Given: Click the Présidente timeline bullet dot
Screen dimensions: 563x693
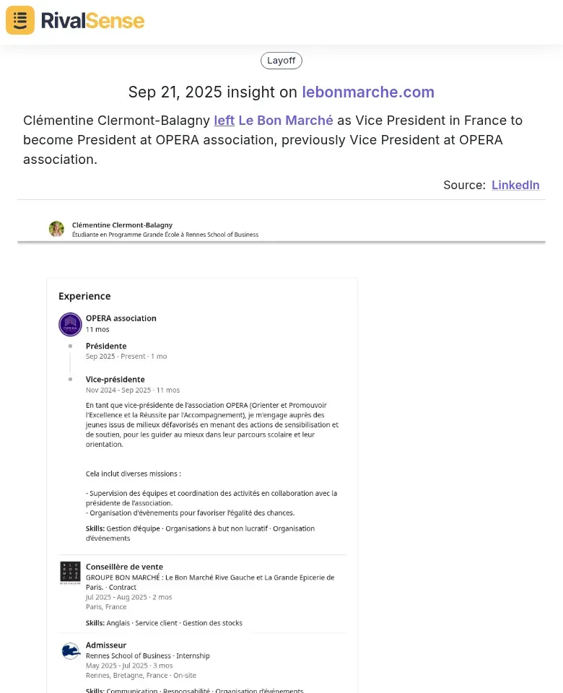Looking at the screenshot, I should (70, 346).
